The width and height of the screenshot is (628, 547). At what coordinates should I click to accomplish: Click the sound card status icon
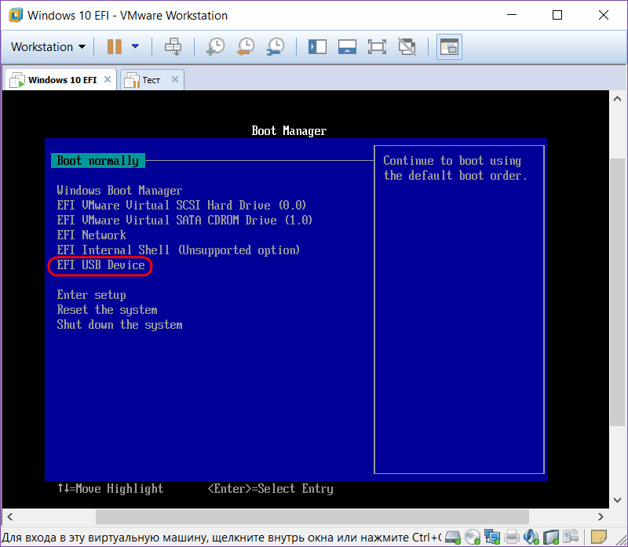pyautogui.click(x=531, y=537)
